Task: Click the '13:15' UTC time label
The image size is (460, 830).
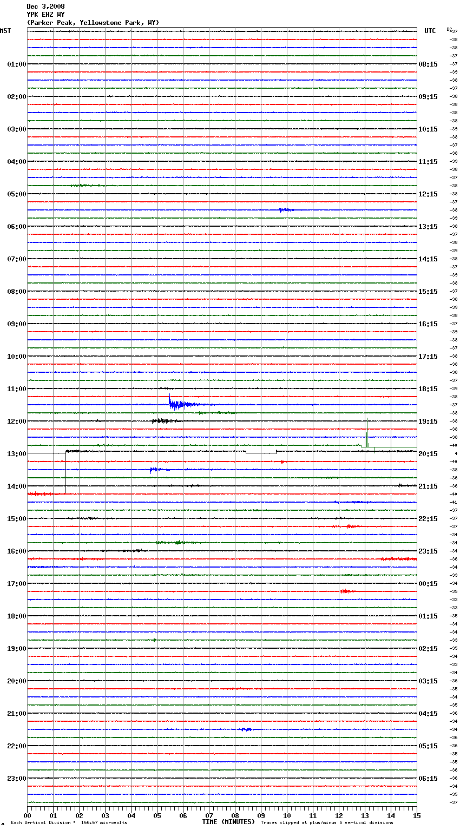Action: click(428, 227)
